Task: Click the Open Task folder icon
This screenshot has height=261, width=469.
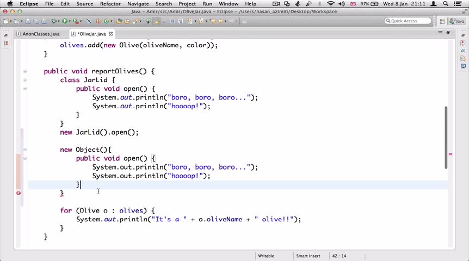Action: point(127,21)
